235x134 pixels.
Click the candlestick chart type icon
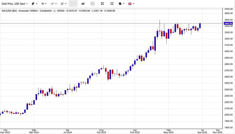(33, 4)
